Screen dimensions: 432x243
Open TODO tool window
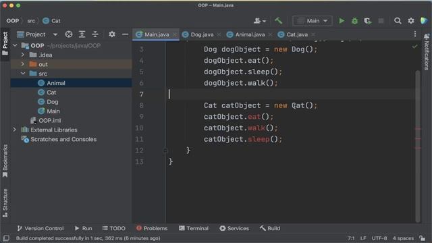click(114, 228)
